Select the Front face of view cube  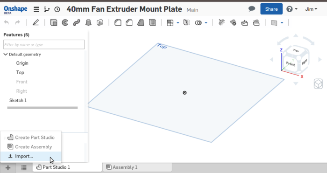coord(291,64)
